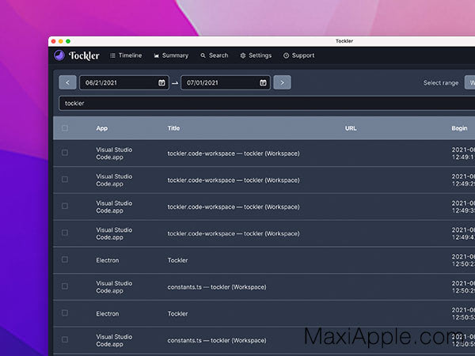Screen dimensions: 475x356
Task: Go to previous date range
Action: tap(67, 82)
